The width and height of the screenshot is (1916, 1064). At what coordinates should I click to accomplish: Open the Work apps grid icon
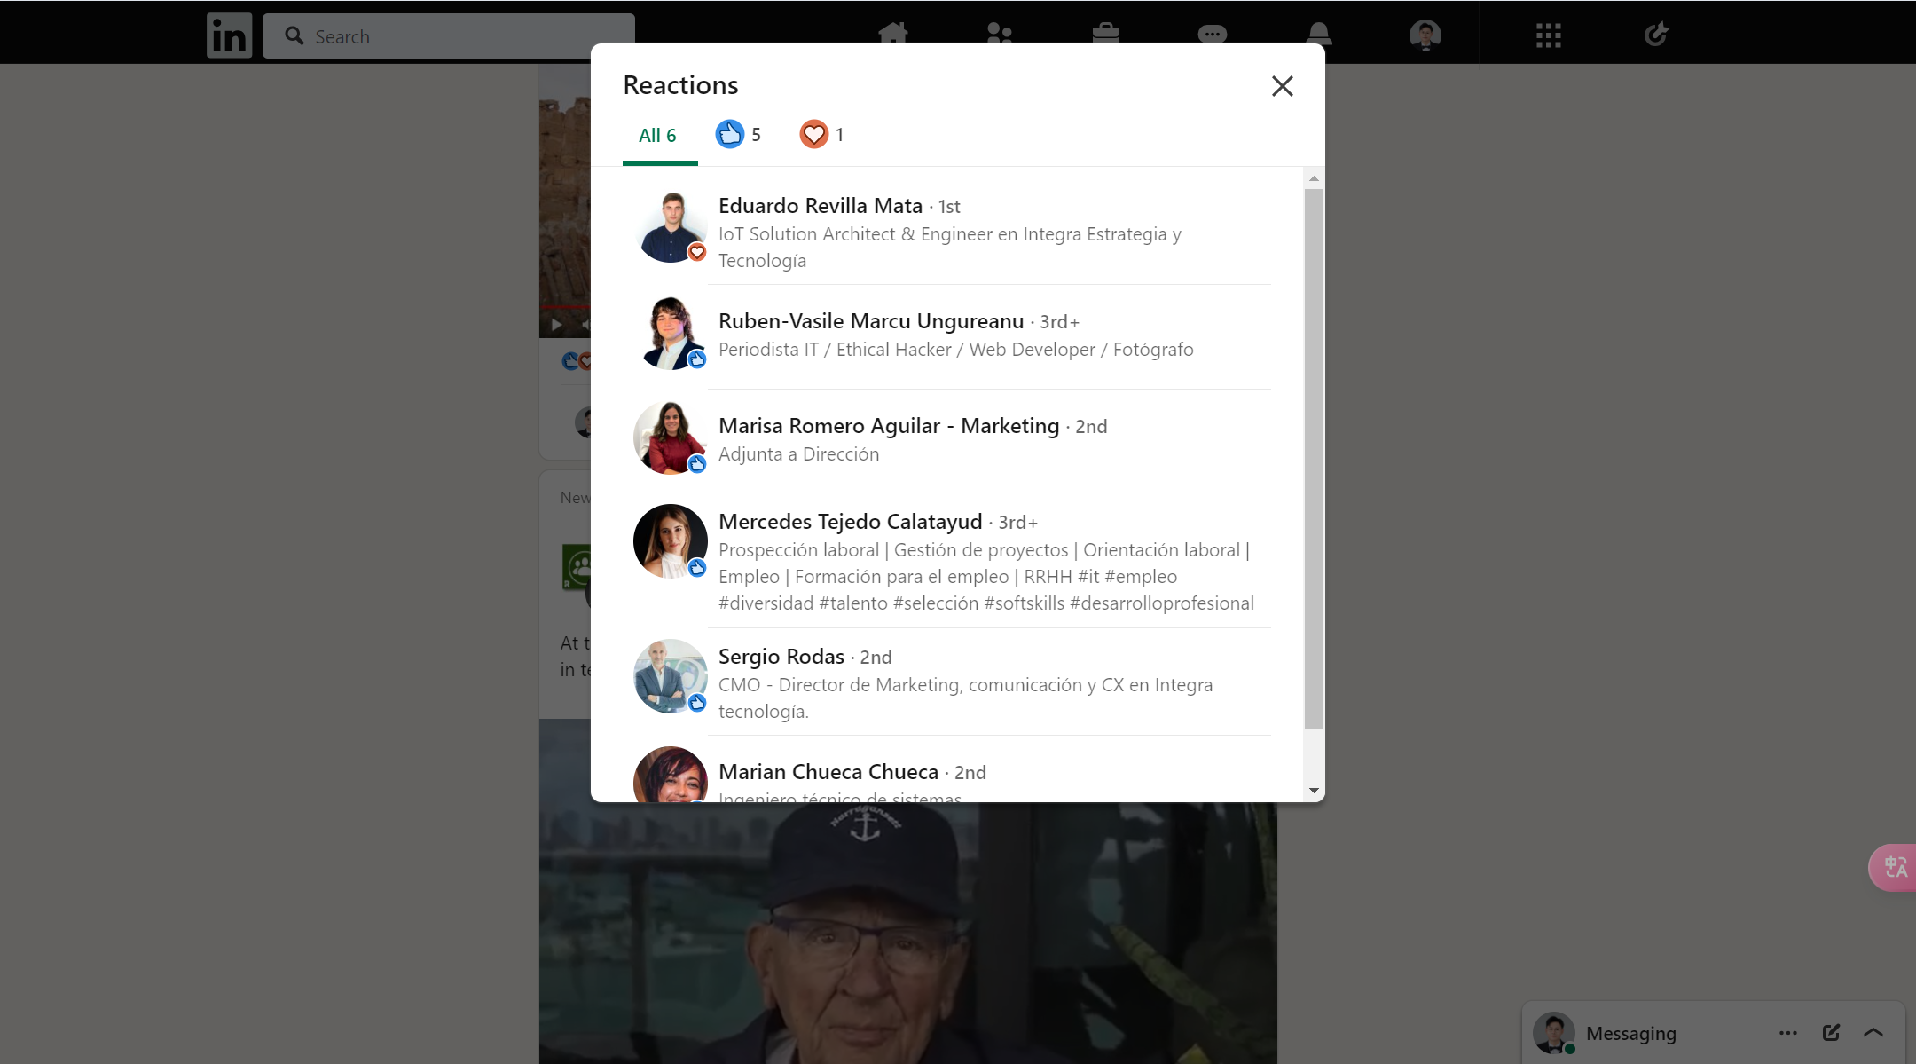pos(1548,35)
